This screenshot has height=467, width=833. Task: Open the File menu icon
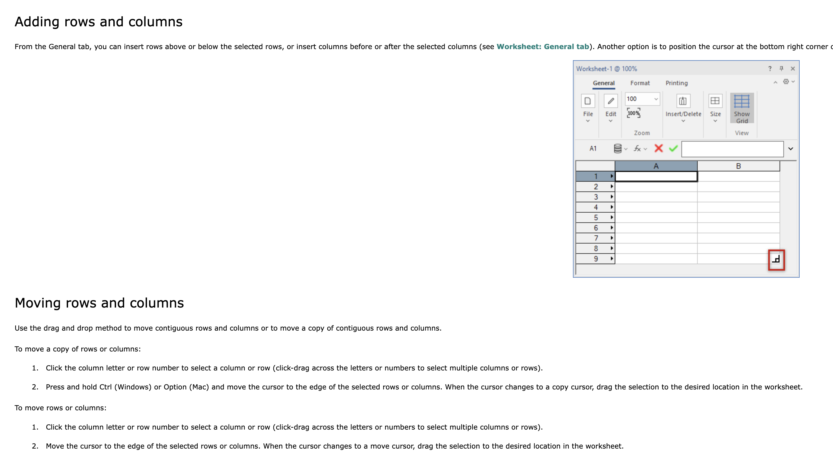pyautogui.click(x=588, y=101)
